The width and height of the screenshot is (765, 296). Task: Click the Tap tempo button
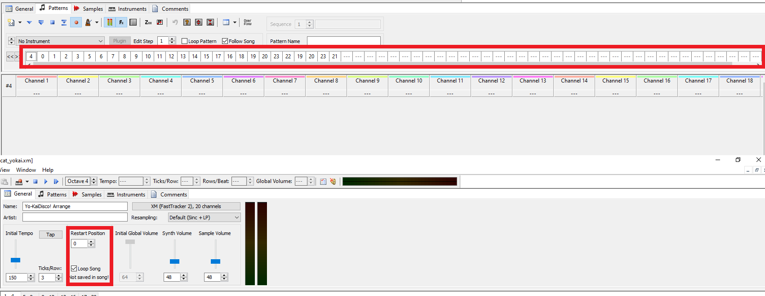(50, 235)
